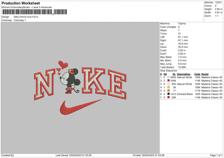
Task: Click stitch count 4459 in row 1
Action: (x=173, y=77)
